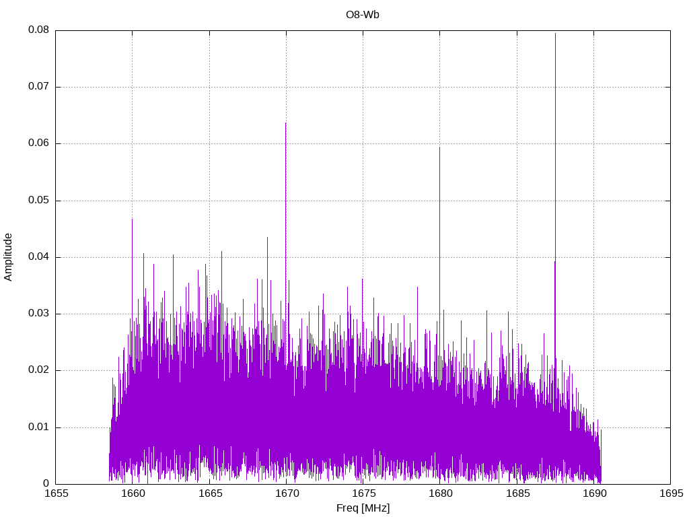
Task: Click the 0.07 y-axis tick label
Action: tap(38, 87)
